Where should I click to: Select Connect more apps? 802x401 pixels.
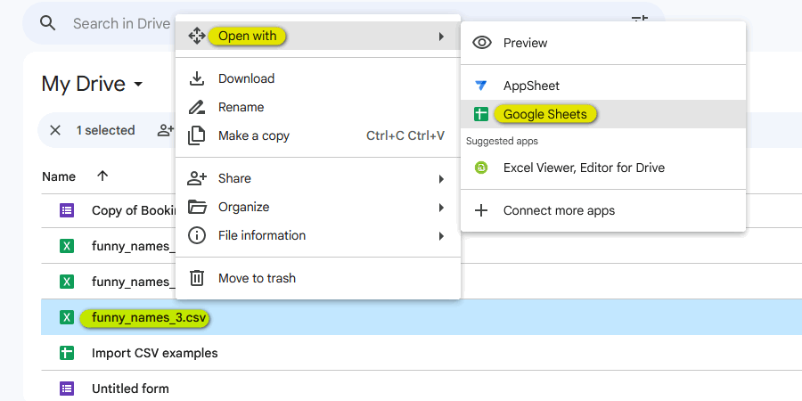(x=603, y=210)
